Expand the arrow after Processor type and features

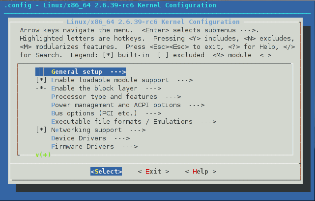click(173, 97)
